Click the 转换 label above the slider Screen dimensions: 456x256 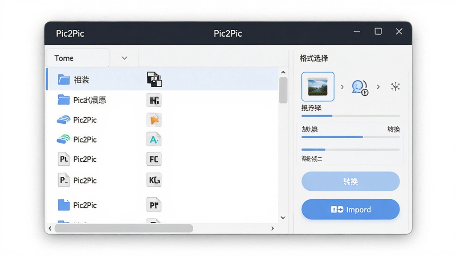(394, 129)
